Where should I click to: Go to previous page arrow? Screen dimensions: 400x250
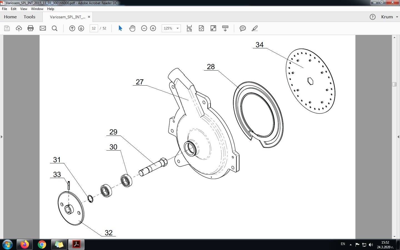click(72, 28)
